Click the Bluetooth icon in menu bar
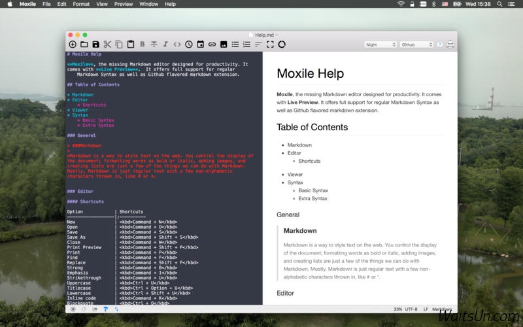 [x=433, y=4]
